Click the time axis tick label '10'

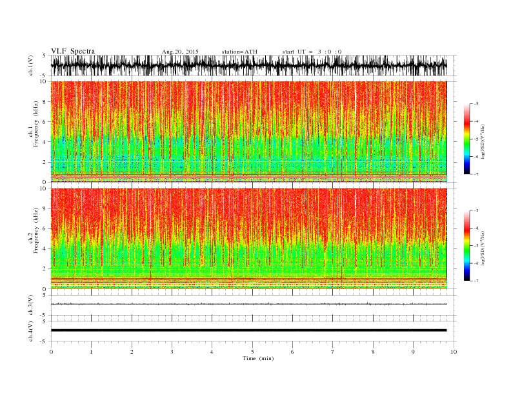454,352
